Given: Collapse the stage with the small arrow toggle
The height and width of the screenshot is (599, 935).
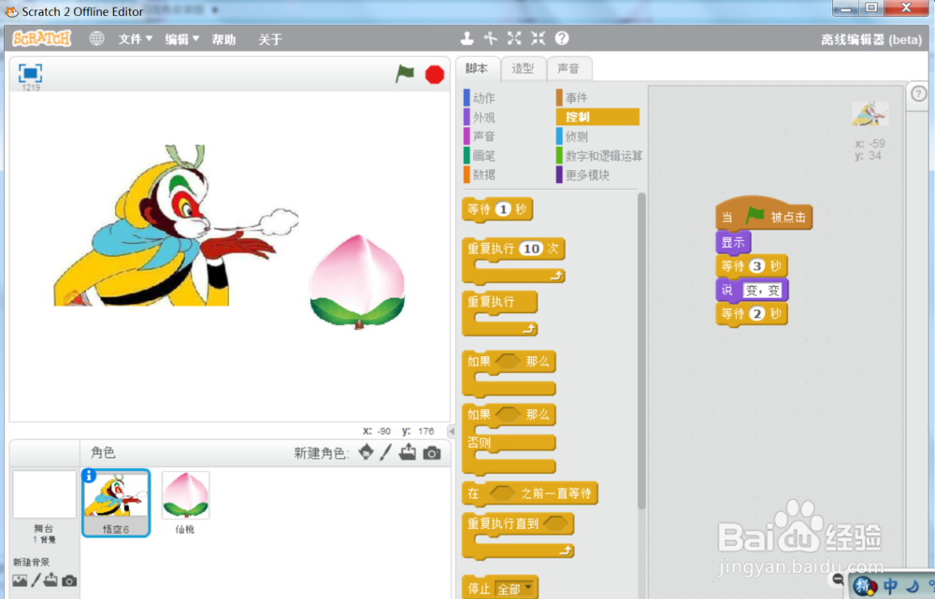Looking at the screenshot, I should coord(452,431).
